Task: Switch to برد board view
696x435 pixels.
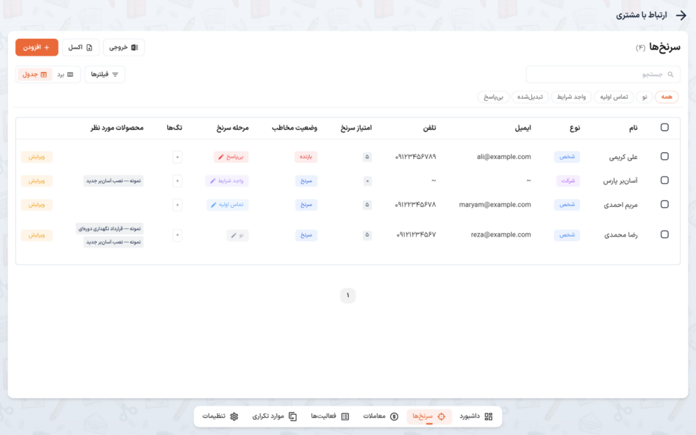Action: (65, 75)
